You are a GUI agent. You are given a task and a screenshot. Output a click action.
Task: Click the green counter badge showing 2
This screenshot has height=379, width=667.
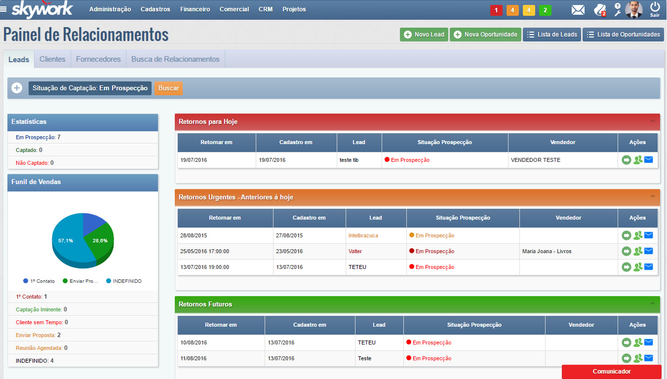tap(545, 10)
